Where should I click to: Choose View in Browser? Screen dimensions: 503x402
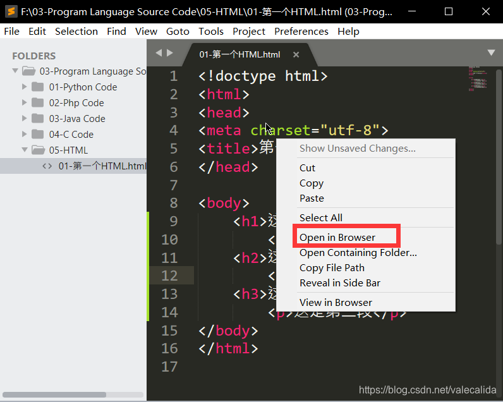pos(366,303)
